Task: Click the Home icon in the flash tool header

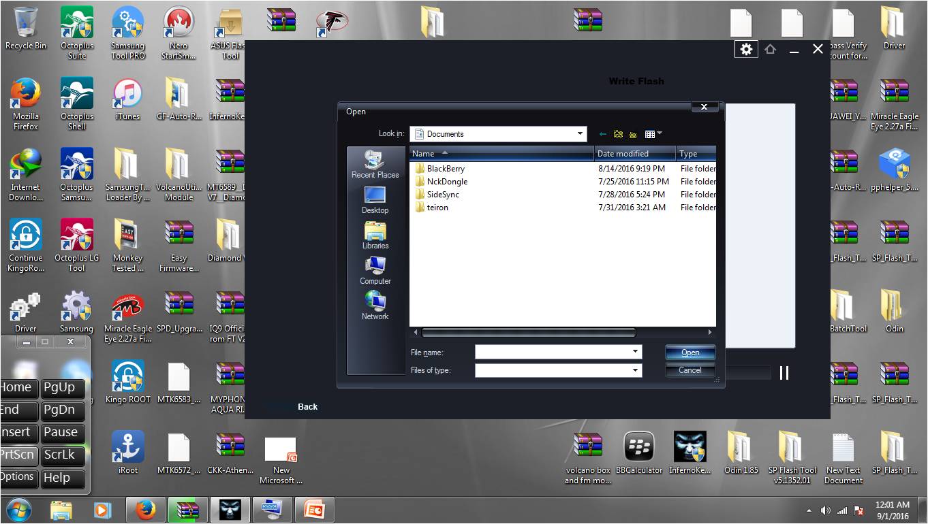Action: click(x=771, y=49)
